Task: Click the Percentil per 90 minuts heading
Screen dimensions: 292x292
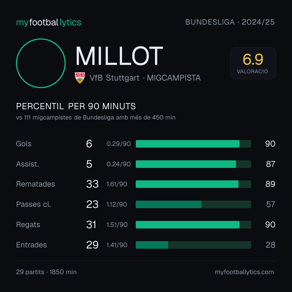Action: click(x=76, y=106)
